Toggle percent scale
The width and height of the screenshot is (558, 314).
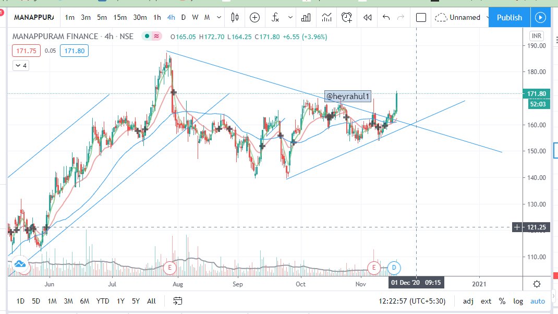point(502,301)
